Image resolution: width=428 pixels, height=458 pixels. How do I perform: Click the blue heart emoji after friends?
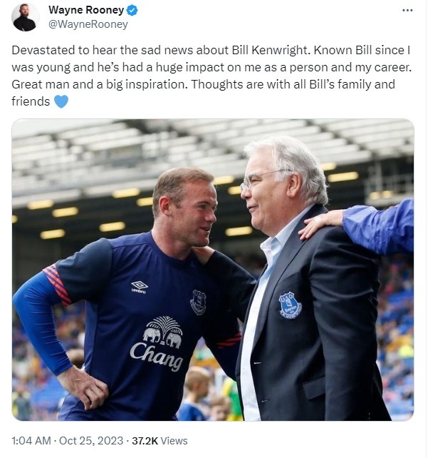coord(61,101)
